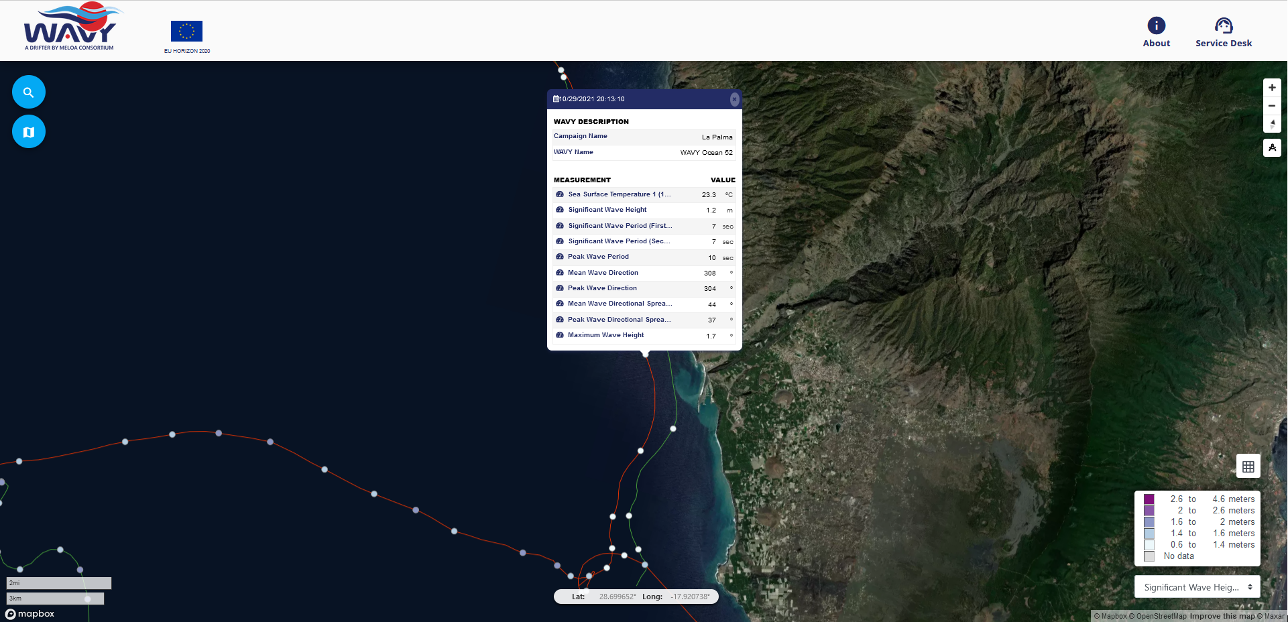
Task: Click the Maximum Wave Height gauge icon
Action: click(x=560, y=335)
